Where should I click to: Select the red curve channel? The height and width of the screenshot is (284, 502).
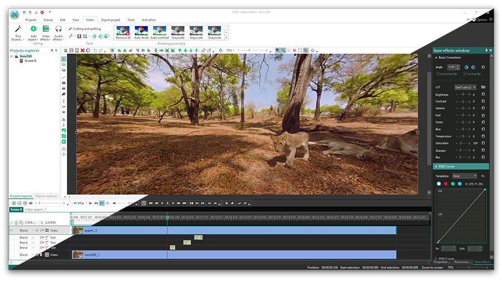pos(446,184)
